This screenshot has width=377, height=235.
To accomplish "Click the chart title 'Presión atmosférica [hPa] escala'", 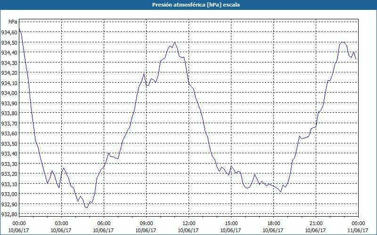I will [196, 5].
